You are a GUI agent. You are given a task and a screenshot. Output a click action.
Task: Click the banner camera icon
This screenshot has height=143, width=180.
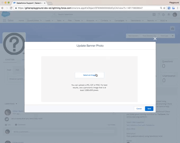point(172,29)
